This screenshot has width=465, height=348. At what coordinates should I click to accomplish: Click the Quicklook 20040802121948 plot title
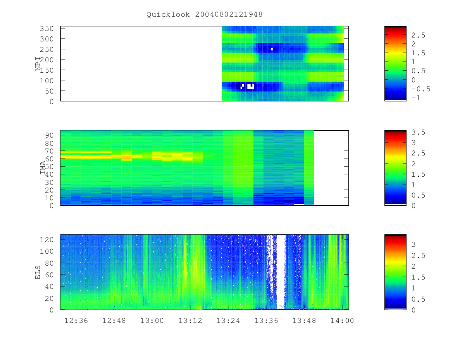pyautogui.click(x=205, y=15)
